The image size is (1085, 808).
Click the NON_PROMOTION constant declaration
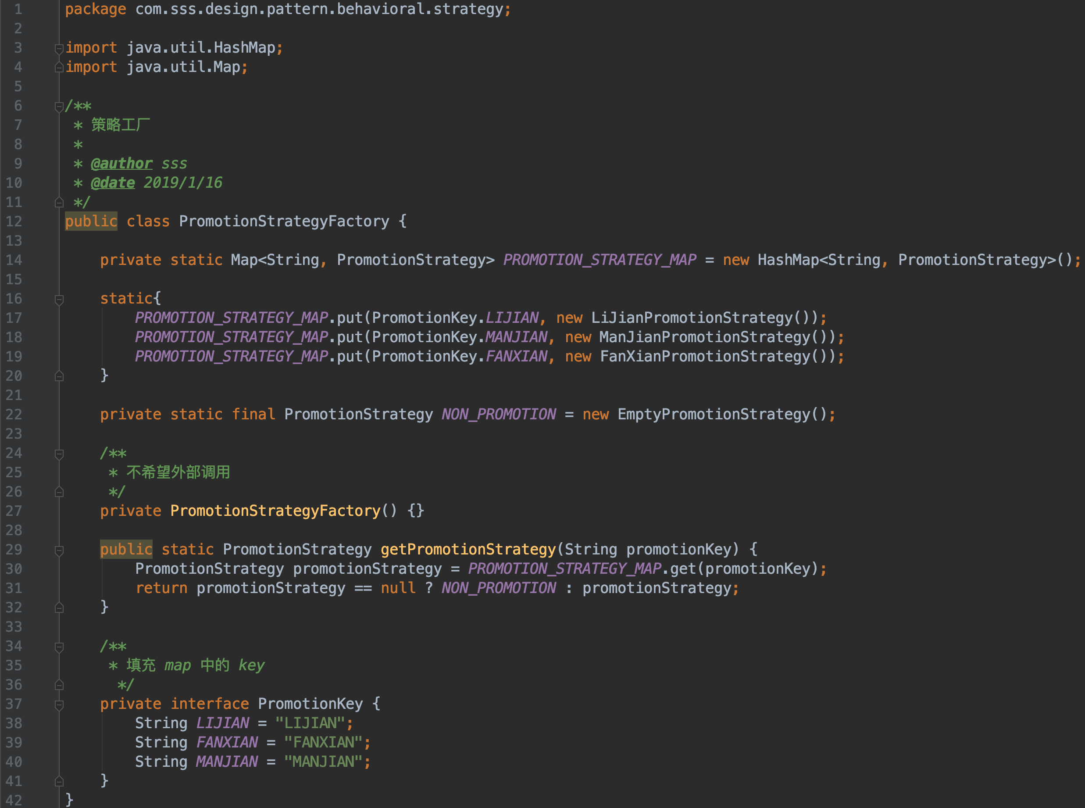click(498, 415)
